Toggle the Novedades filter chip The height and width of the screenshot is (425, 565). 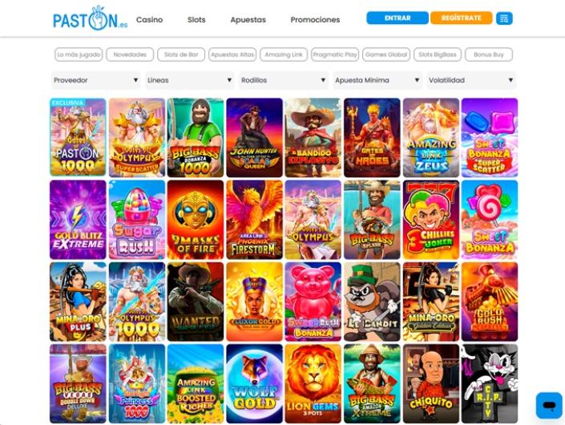point(130,55)
